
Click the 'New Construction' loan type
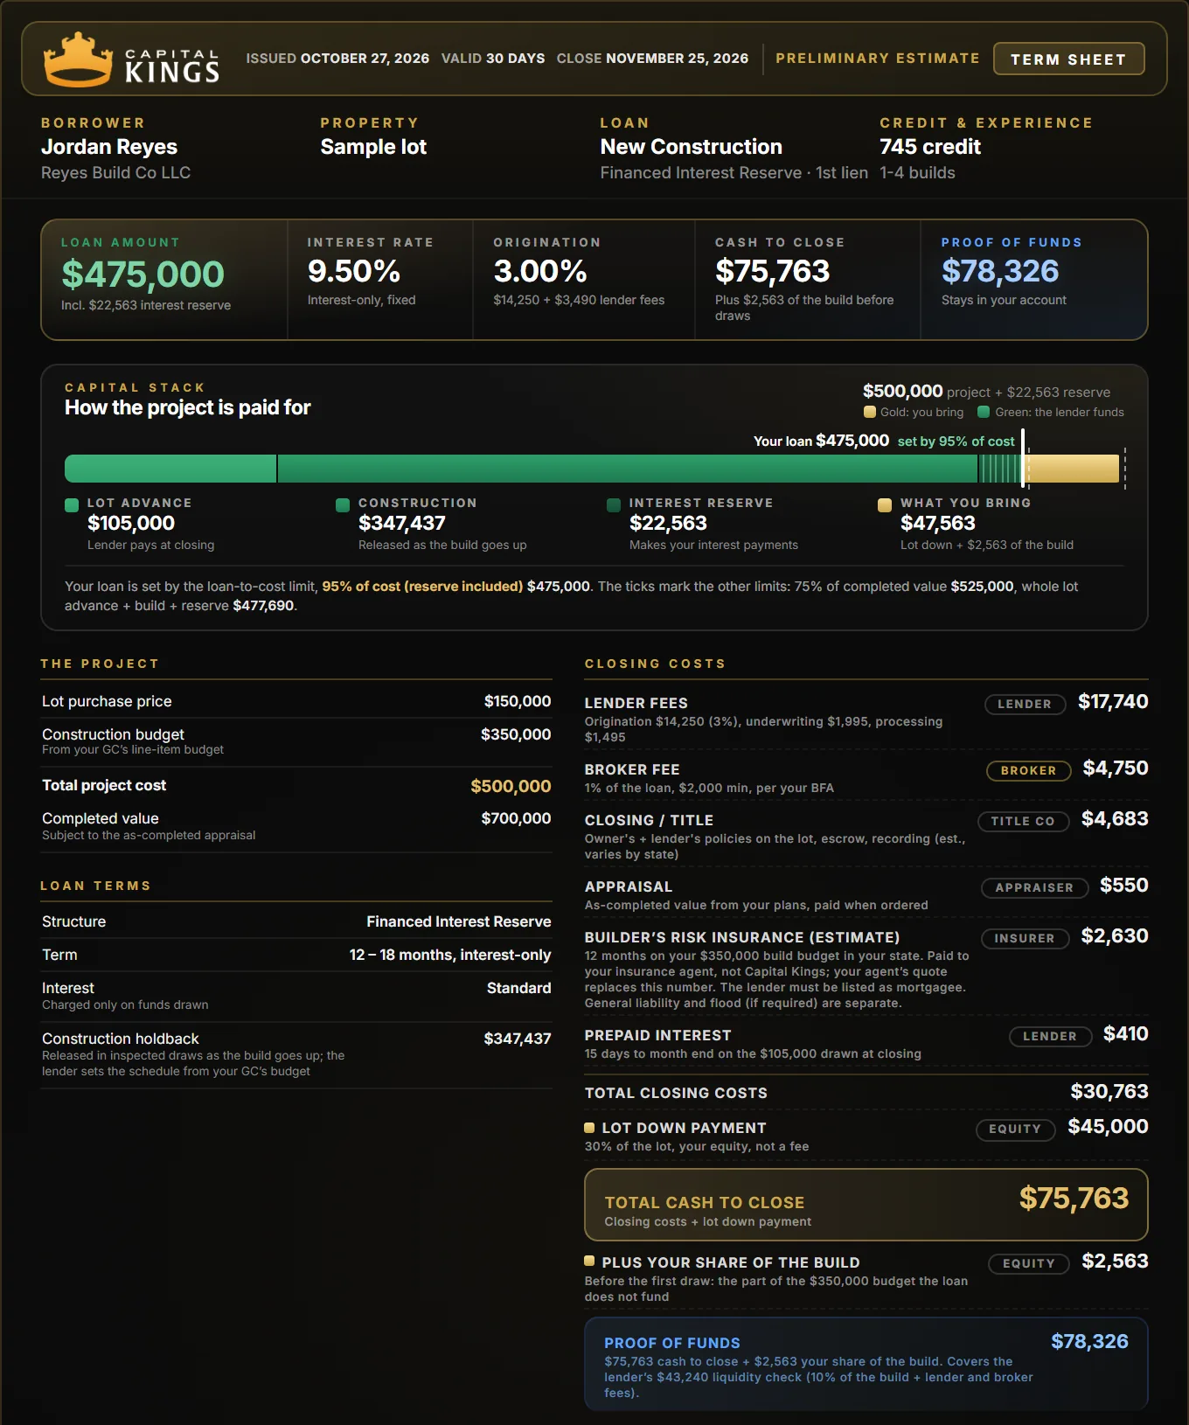[692, 147]
